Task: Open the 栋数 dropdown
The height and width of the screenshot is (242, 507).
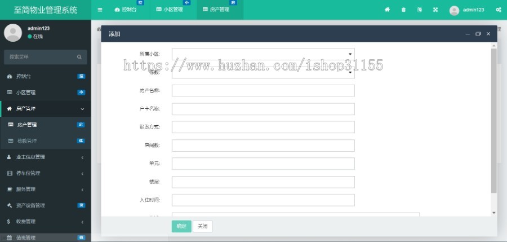Action: 263,73
